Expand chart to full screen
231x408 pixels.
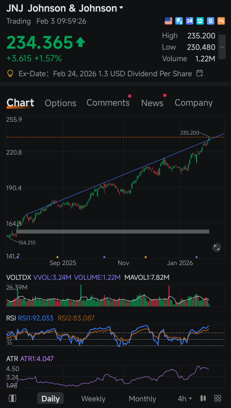[216, 248]
